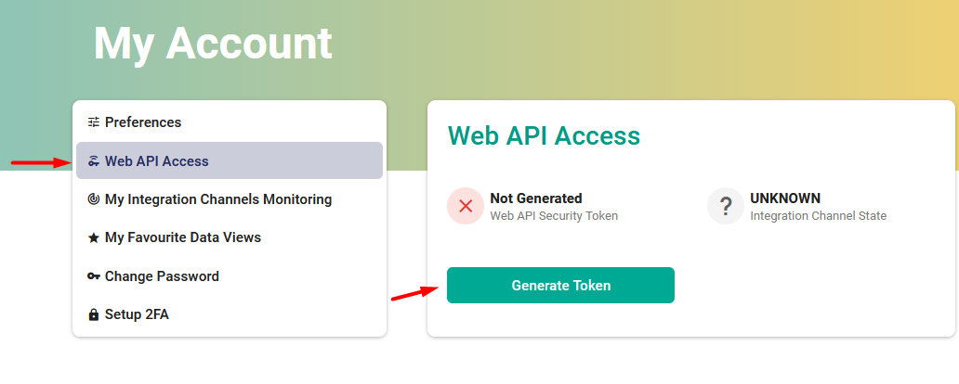Viewport: 959px width, 384px height.
Task: Click the Web API Access sidebar icon
Action: 93,161
